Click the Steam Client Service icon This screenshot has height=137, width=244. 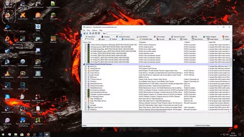[x=88, y=107]
